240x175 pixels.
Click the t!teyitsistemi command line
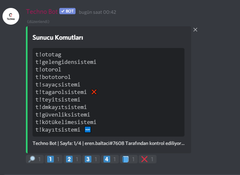58,100
